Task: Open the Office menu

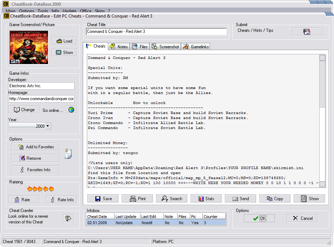Action: coord(86,11)
